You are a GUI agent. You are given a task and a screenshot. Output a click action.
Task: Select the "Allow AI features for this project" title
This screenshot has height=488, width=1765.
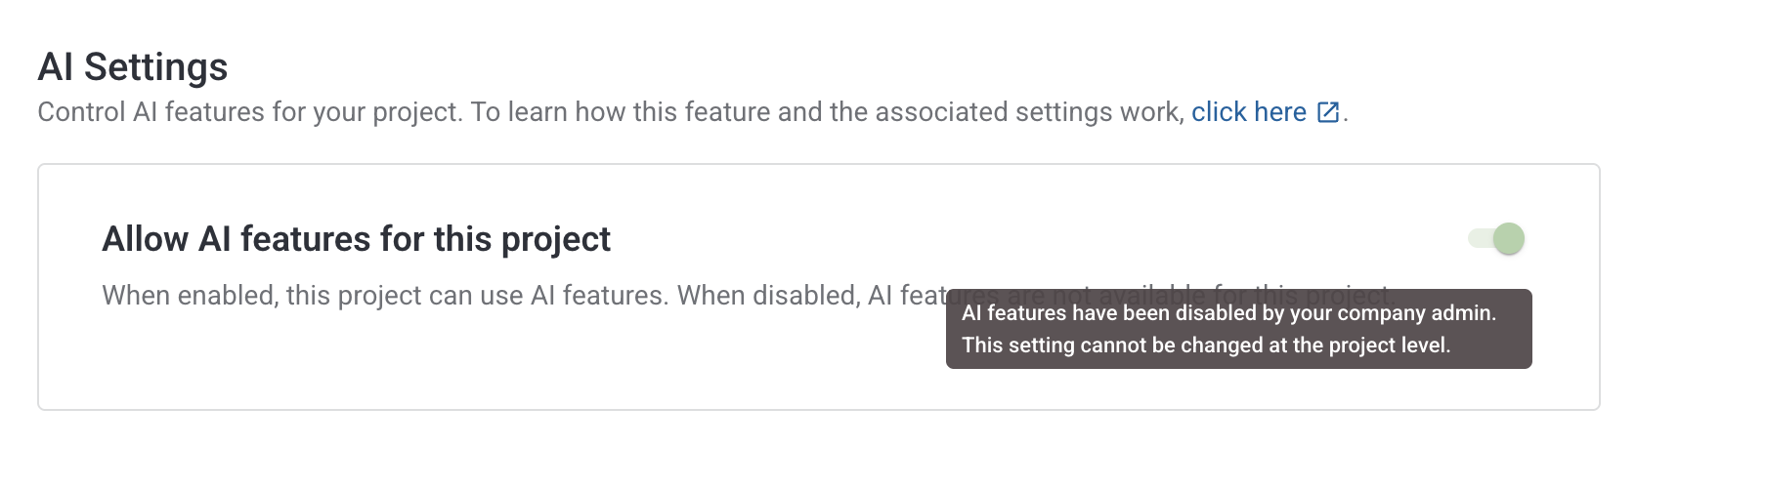point(356,239)
